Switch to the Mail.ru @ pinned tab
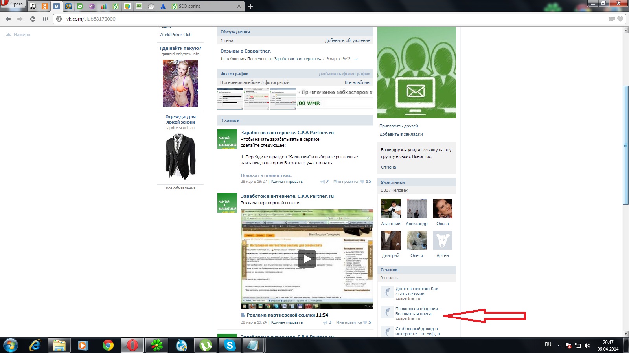629x353 pixels. tap(68, 6)
